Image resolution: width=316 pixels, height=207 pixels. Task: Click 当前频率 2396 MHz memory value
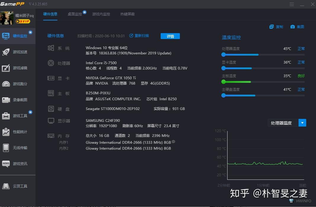coord(152,136)
